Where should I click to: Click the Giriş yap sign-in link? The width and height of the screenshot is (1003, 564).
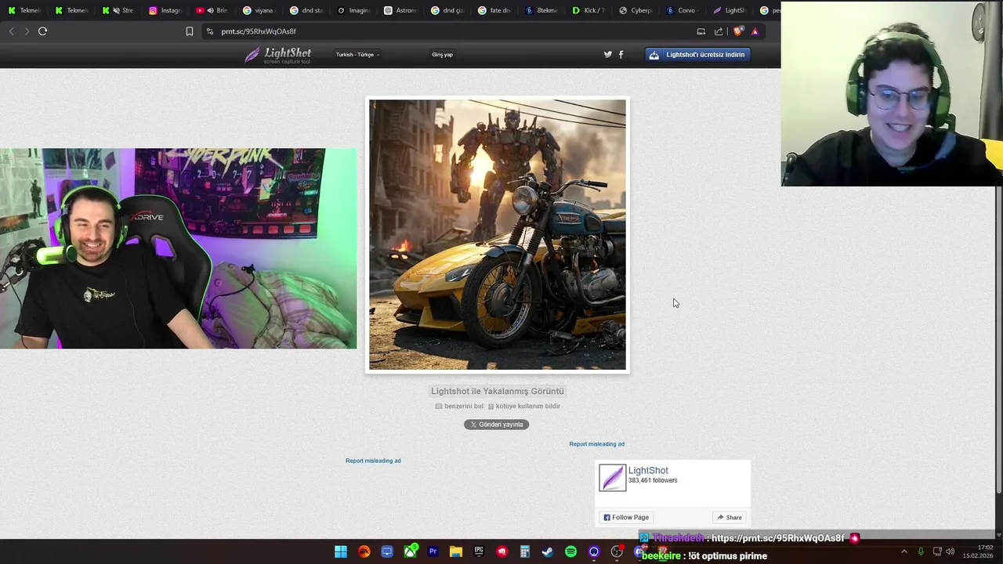442,55
